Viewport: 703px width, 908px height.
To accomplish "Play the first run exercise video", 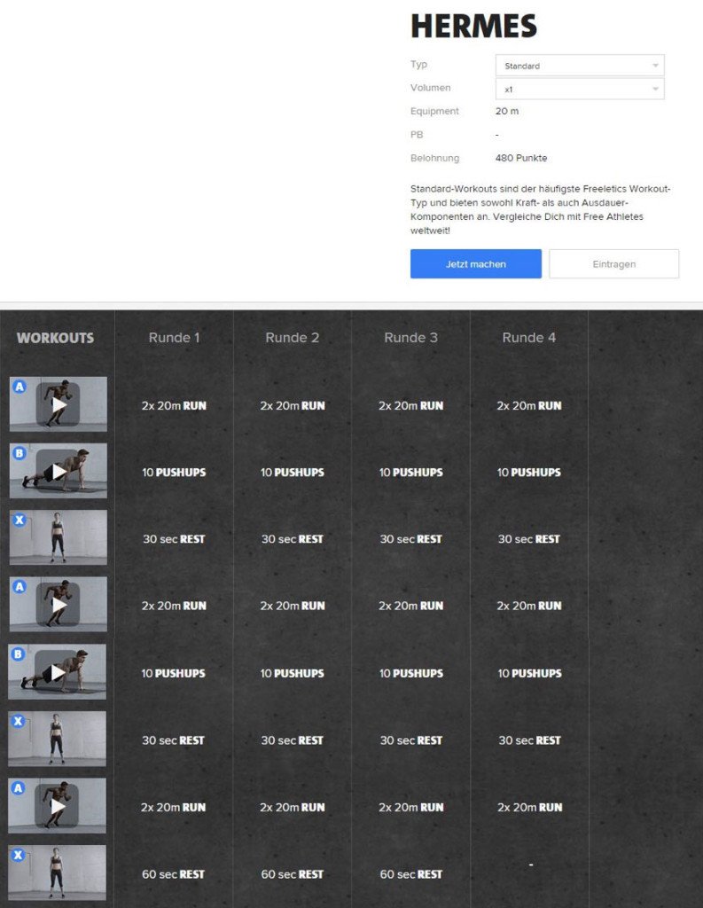I will [58, 404].
